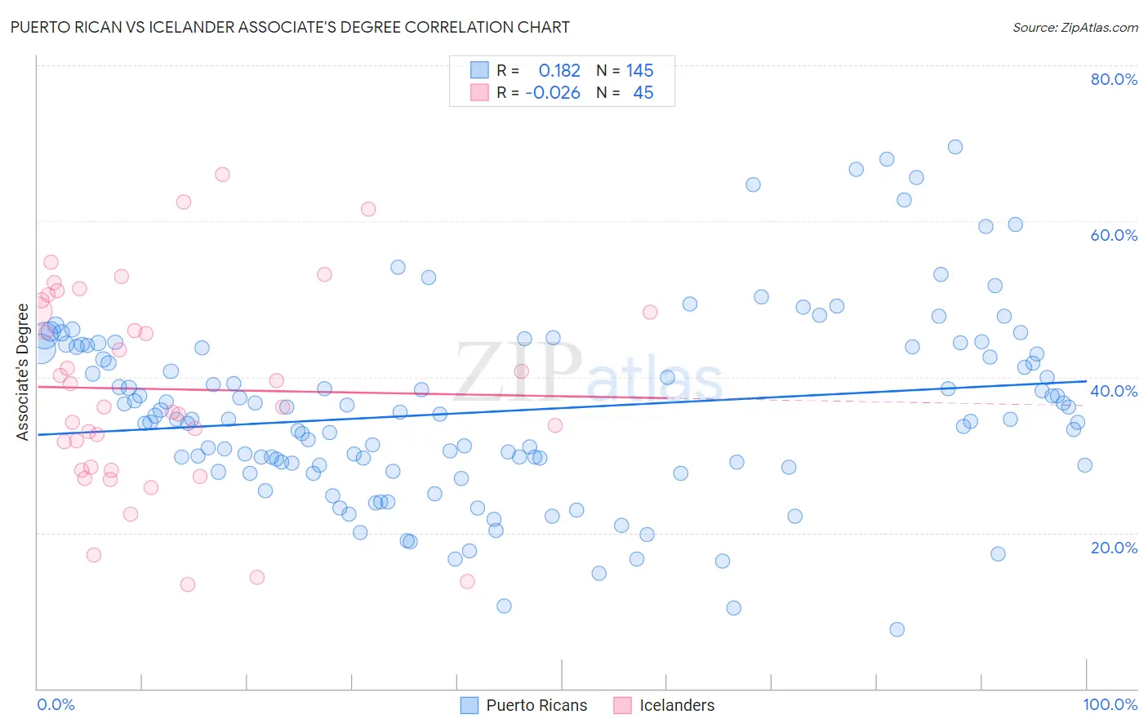The image size is (1148, 728).
Task: Select the Puerto Ricans legend label
Action: pos(536,705)
